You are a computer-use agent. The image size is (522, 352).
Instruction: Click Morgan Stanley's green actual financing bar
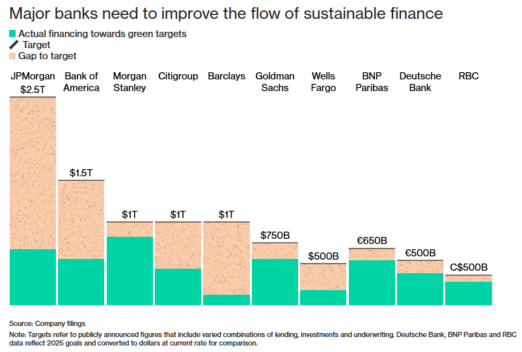tap(130, 271)
